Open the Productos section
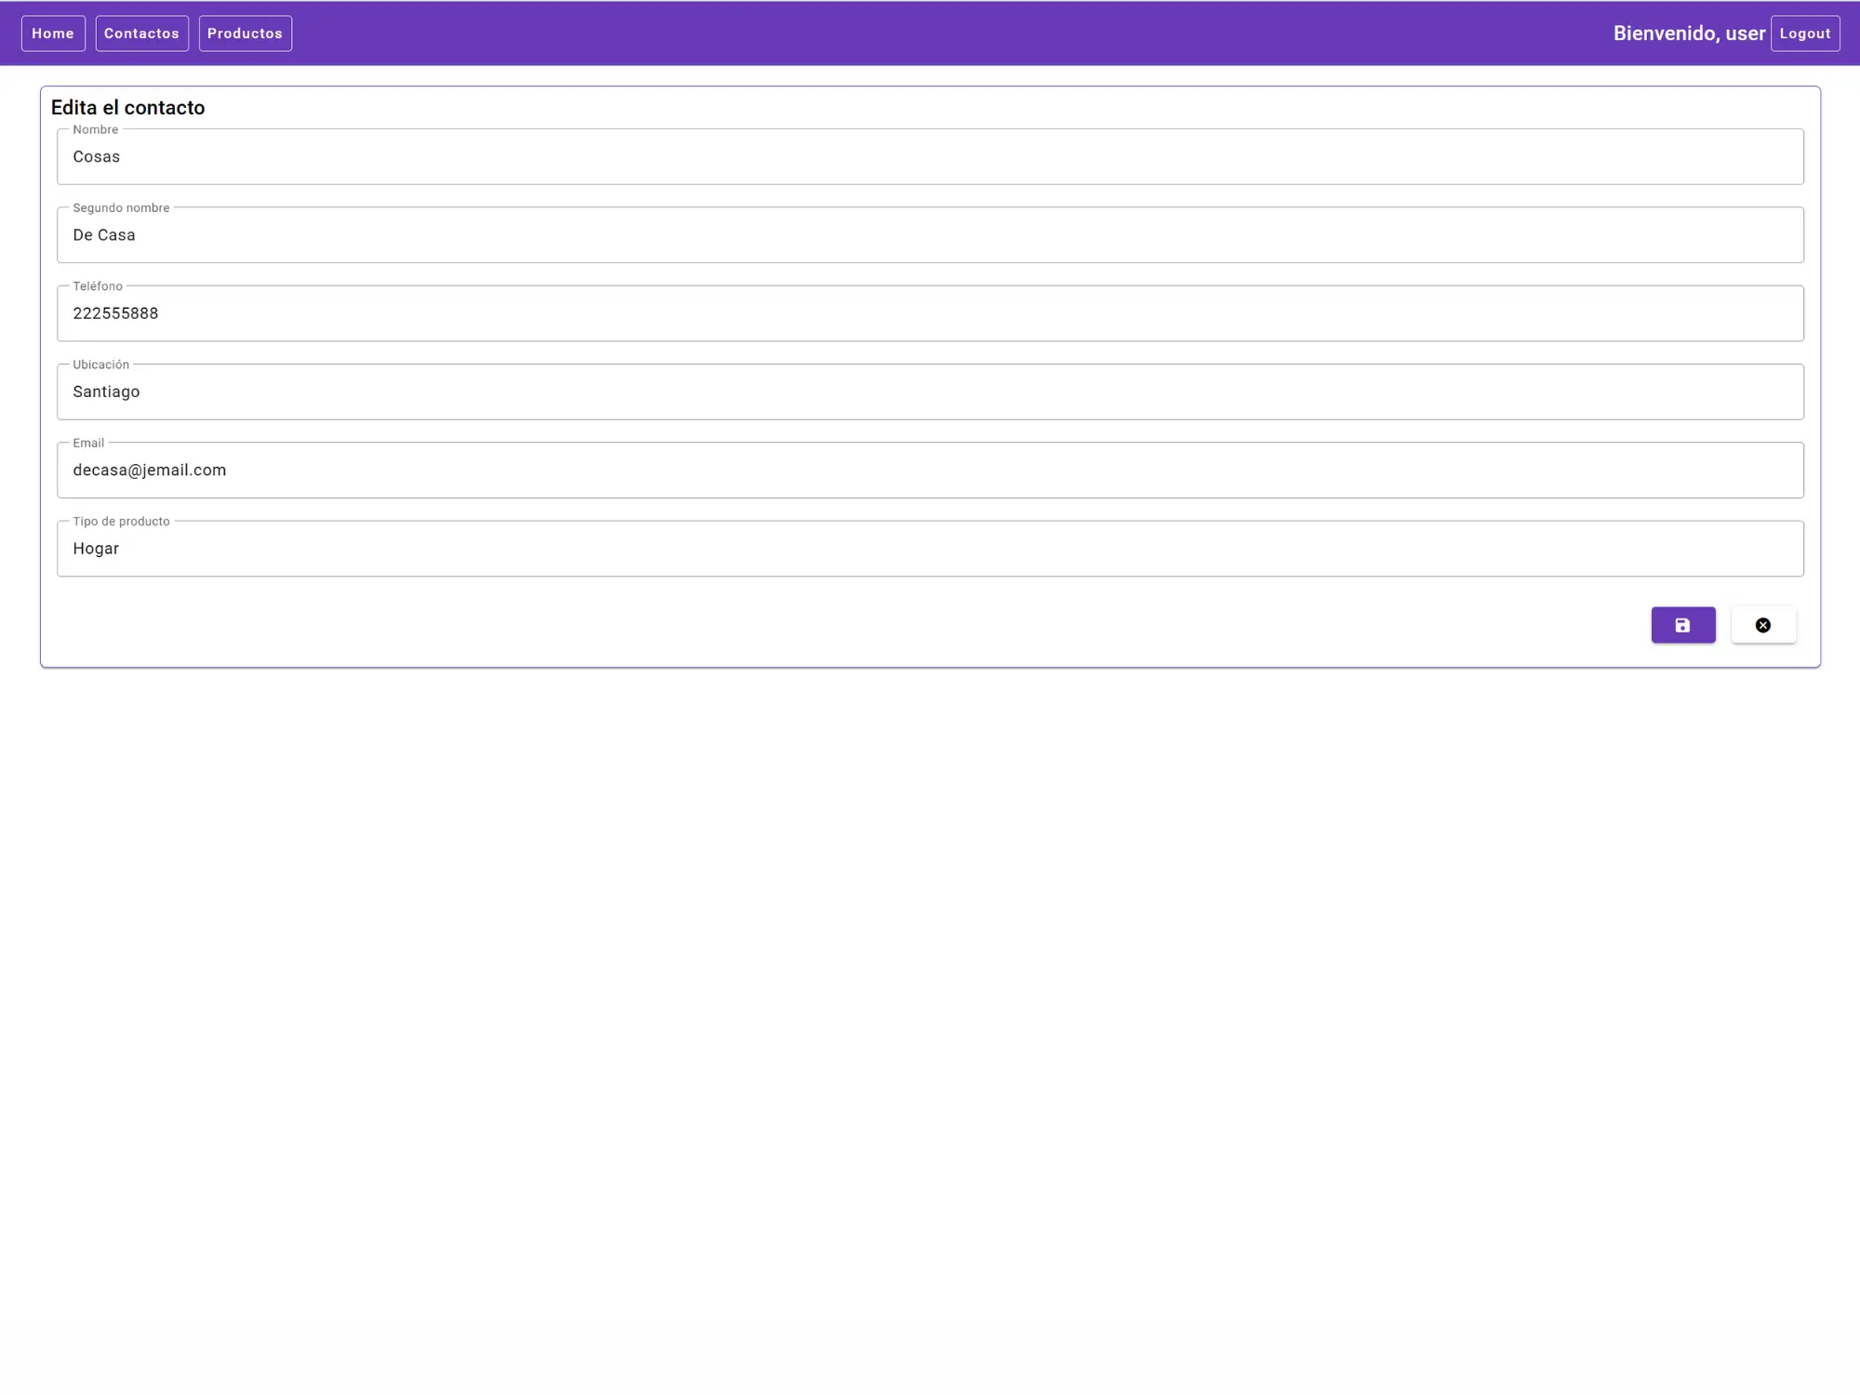This screenshot has height=1395, width=1860. pyautogui.click(x=245, y=33)
